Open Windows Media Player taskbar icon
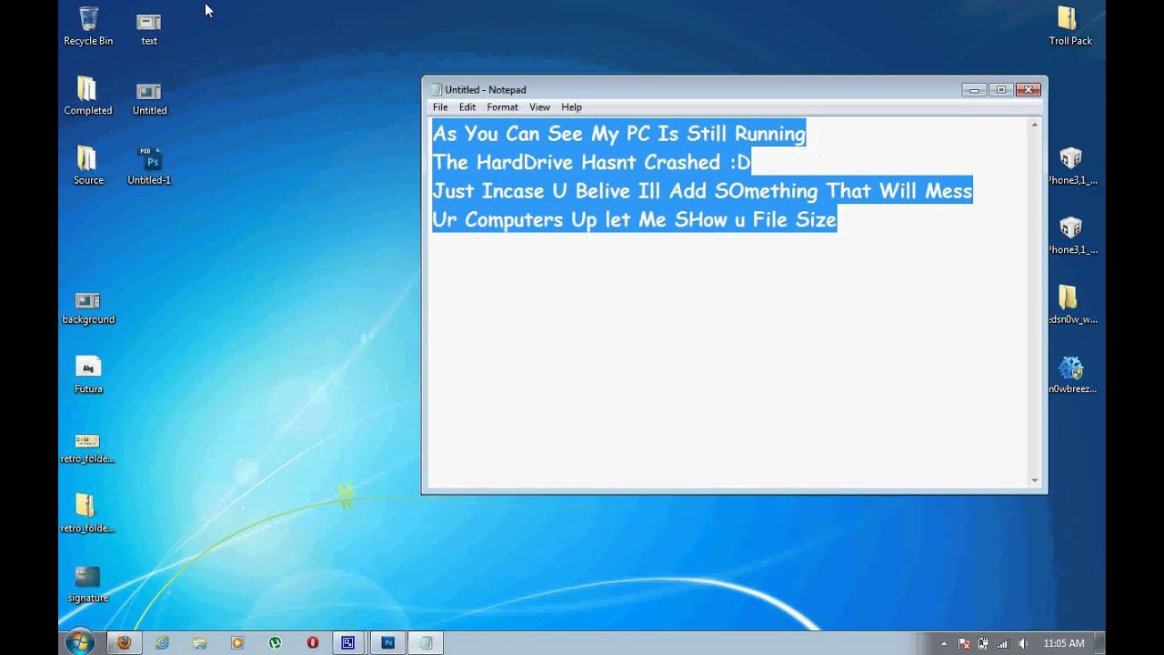 (237, 642)
